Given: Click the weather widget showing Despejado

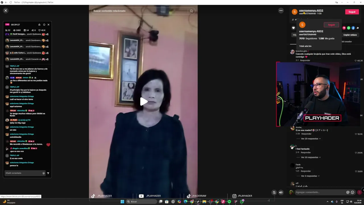Looking at the screenshot, I should tap(9, 202).
